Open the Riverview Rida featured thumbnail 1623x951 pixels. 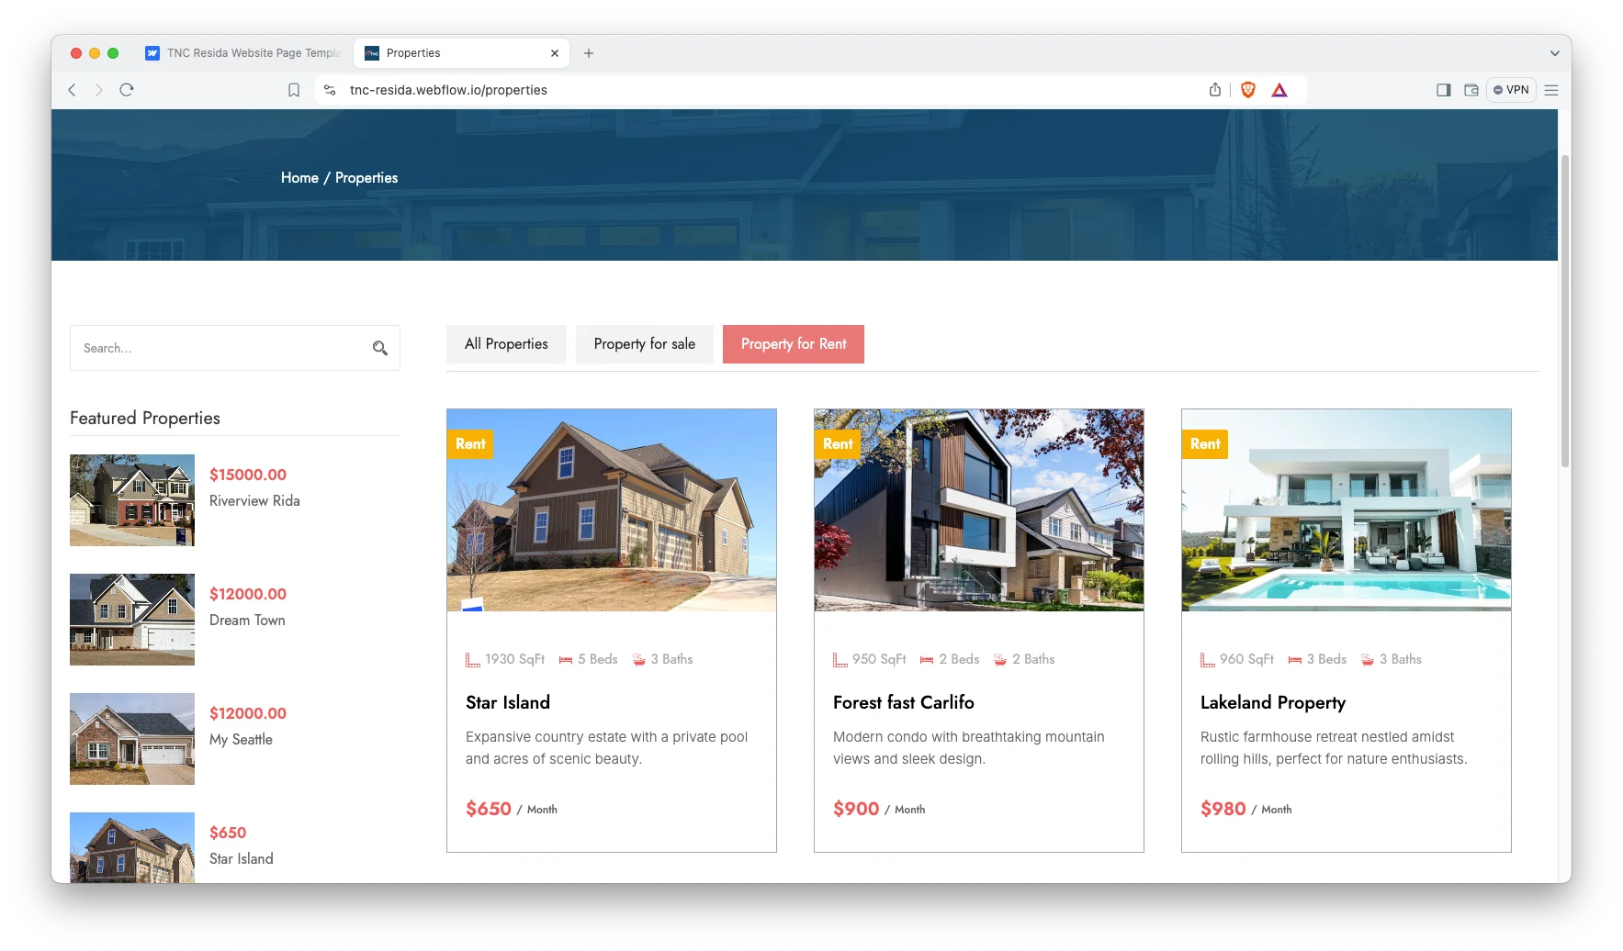(x=132, y=500)
